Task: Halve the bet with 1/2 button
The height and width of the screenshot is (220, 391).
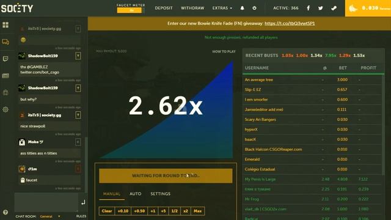Action: (x=175, y=211)
